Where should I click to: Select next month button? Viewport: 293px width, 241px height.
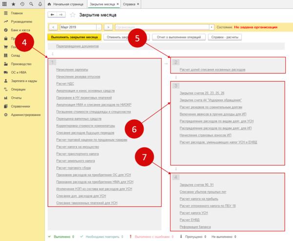pyautogui.click(x=108, y=27)
